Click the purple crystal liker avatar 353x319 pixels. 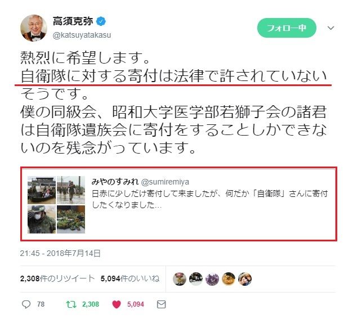pyautogui.click(x=212, y=279)
